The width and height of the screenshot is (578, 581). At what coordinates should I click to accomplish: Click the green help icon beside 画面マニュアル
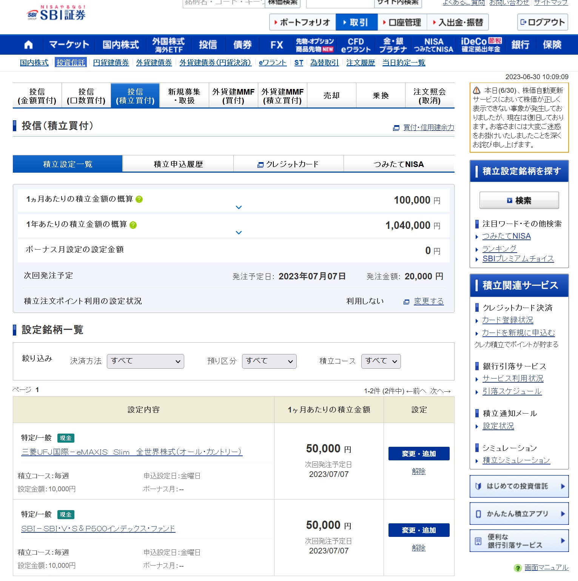518,568
